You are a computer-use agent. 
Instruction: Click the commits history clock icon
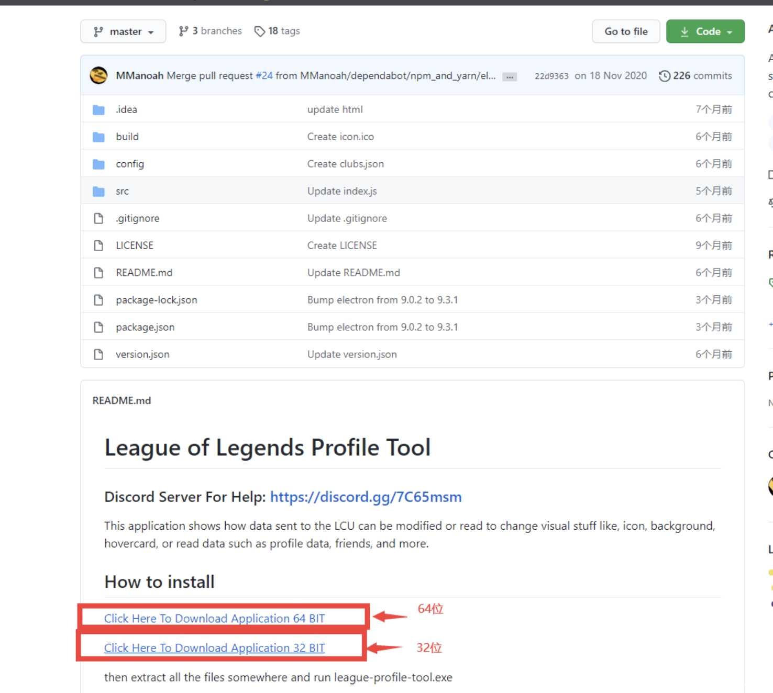(665, 76)
